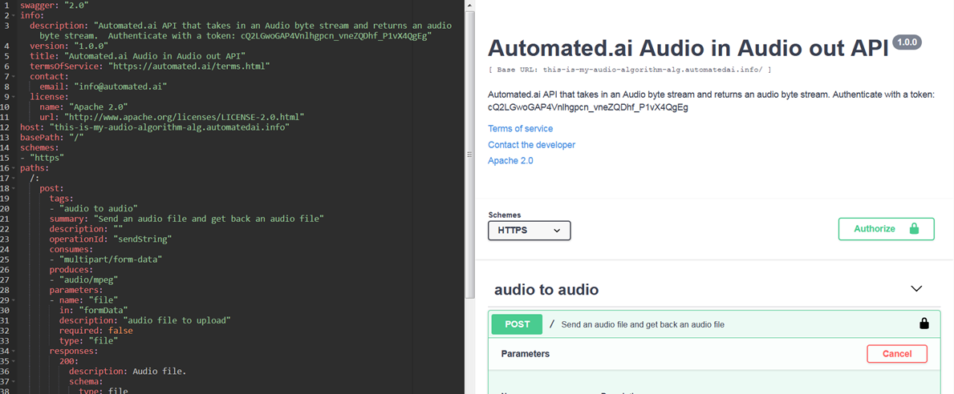The height and width of the screenshot is (394, 954).
Task: Click the Cancel button in Parameters
Action: click(x=897, y=354)
